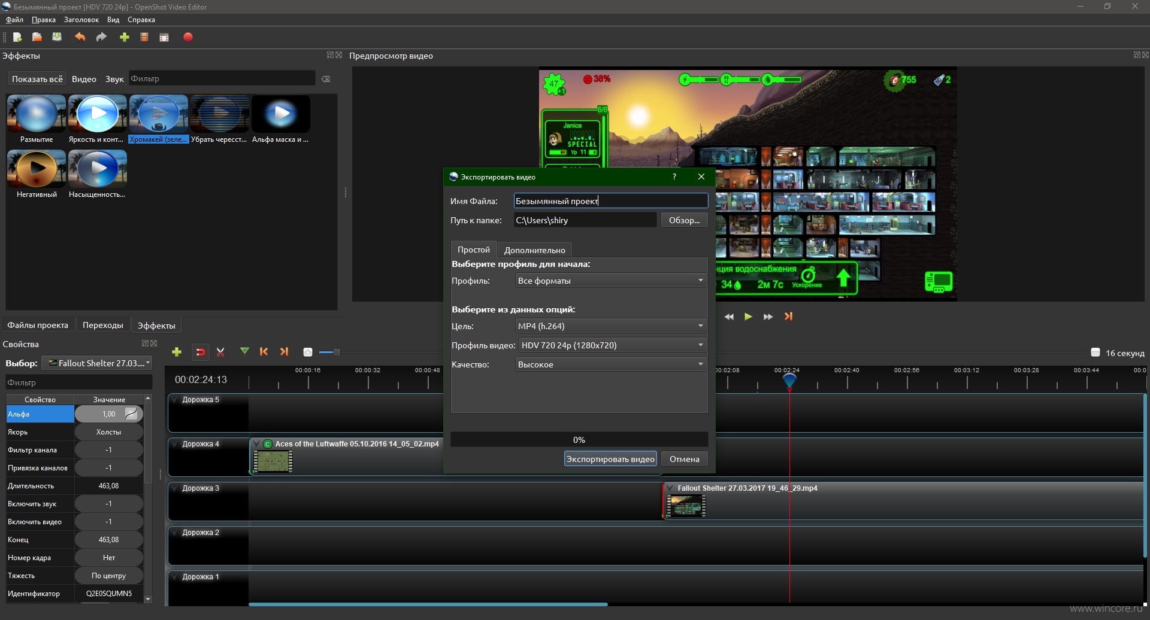Click the Отмена button
This screenshot has height=620, width=1150.
pos(685,459)
